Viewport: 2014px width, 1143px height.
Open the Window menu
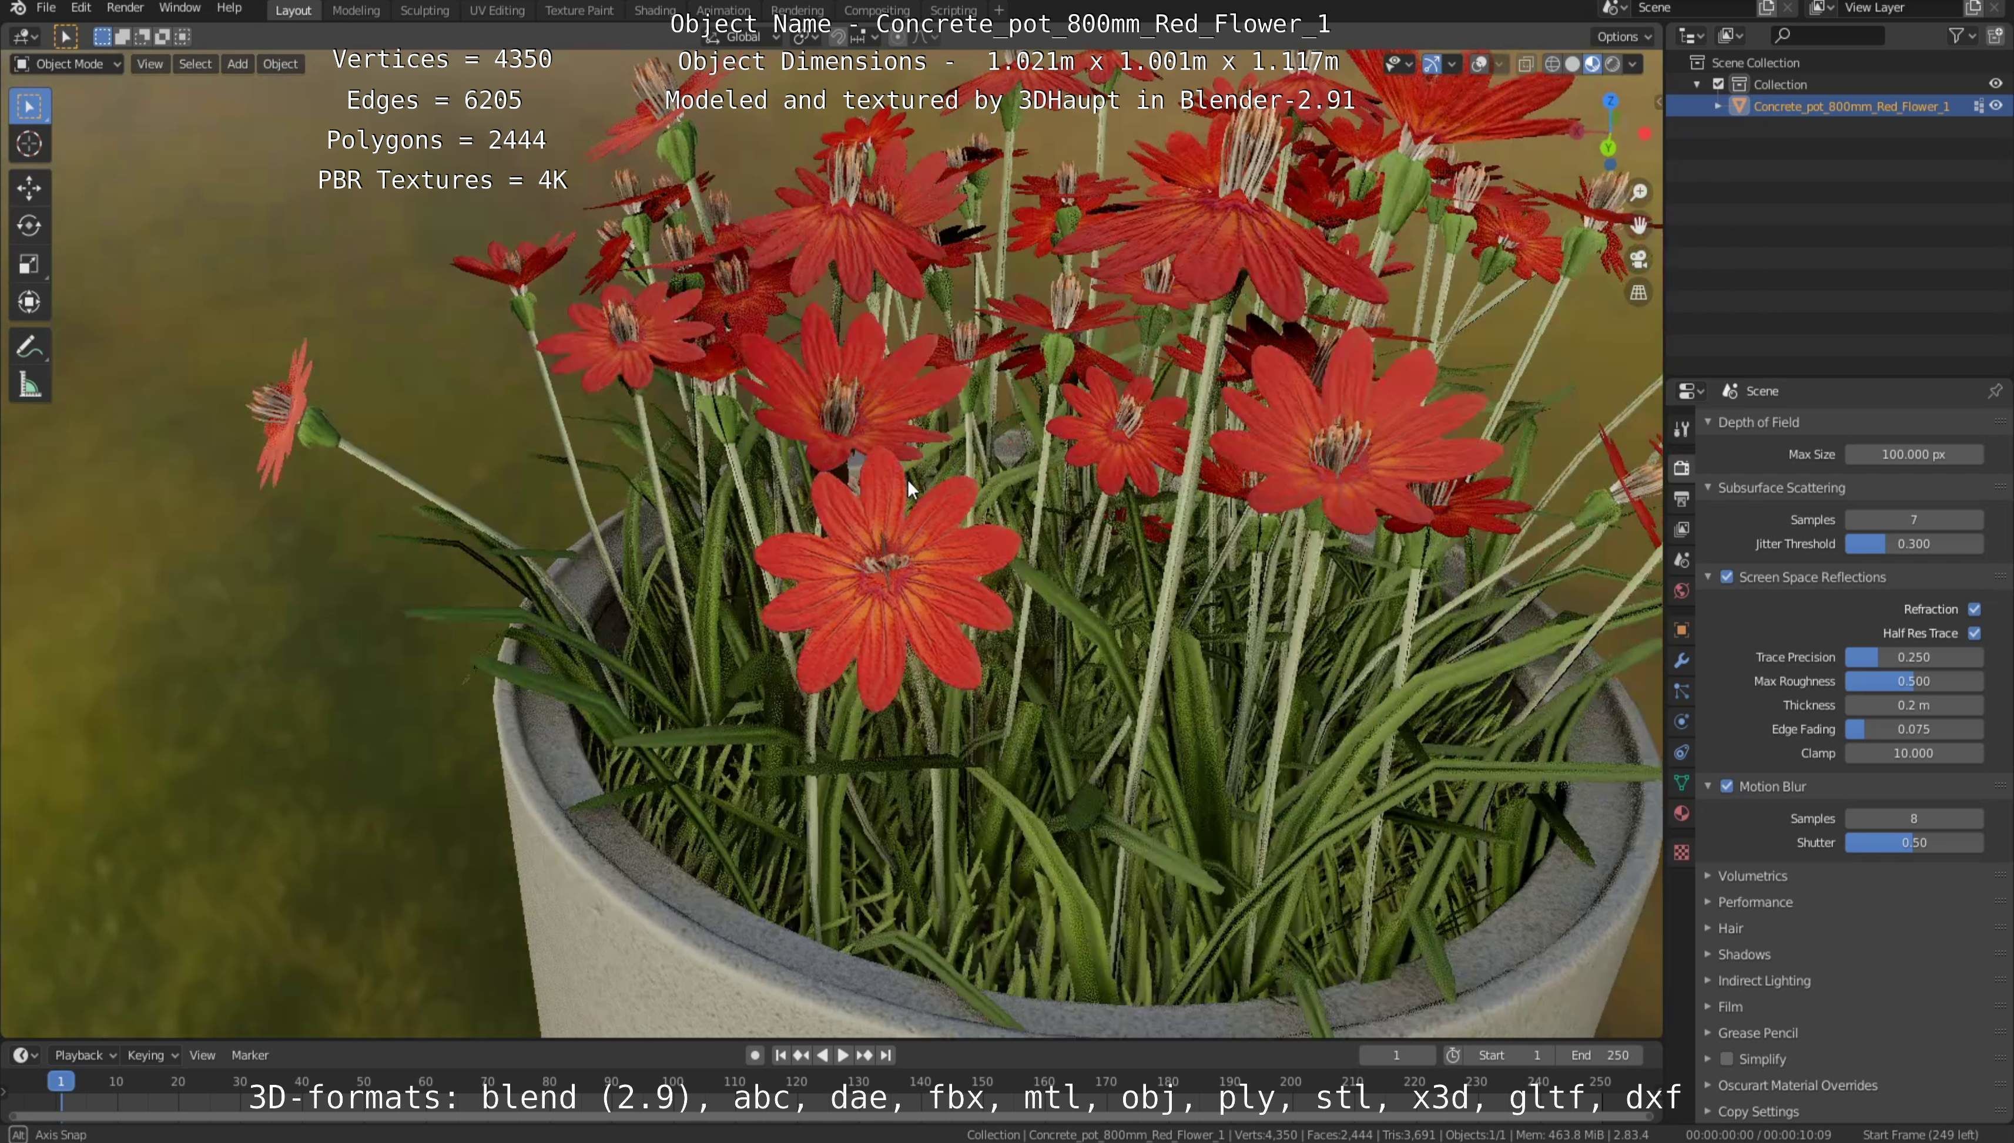pyautogui.click(x=179, y=8)
